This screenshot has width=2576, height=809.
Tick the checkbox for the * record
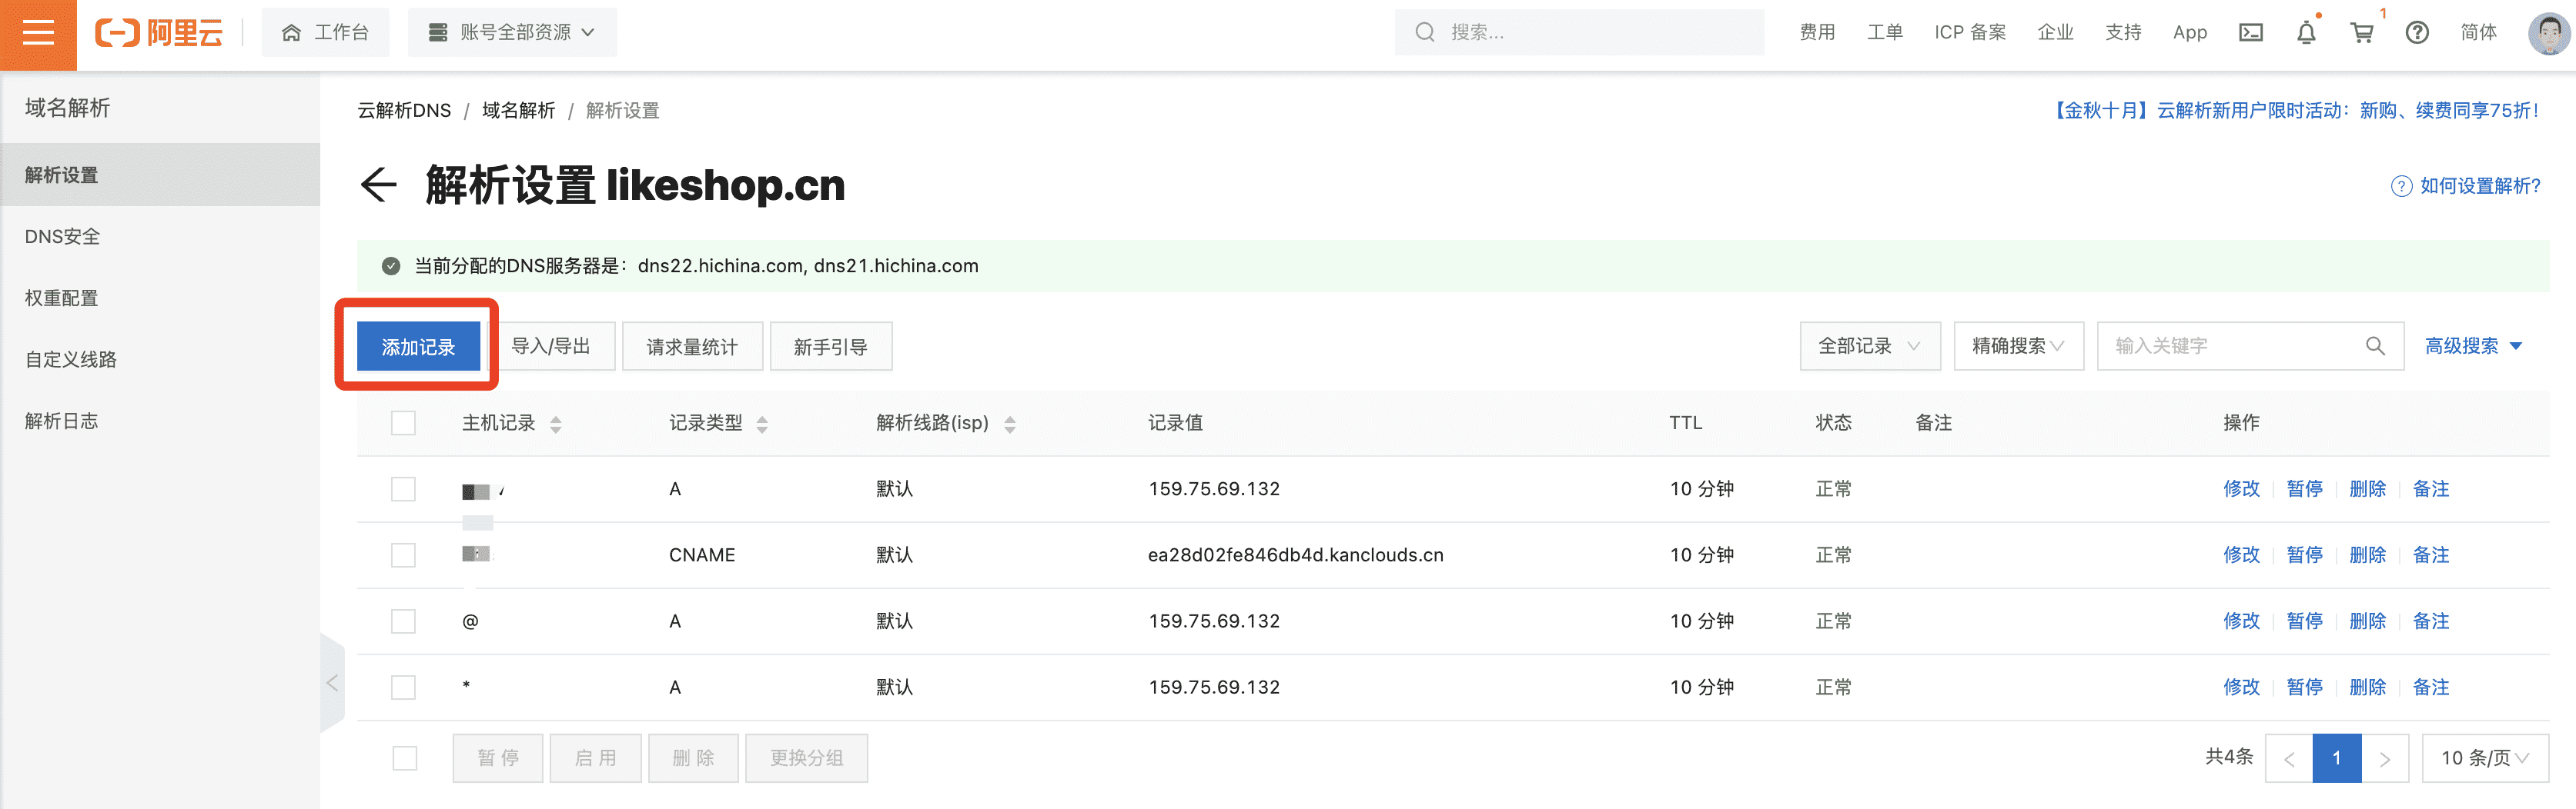click(403, 687)
